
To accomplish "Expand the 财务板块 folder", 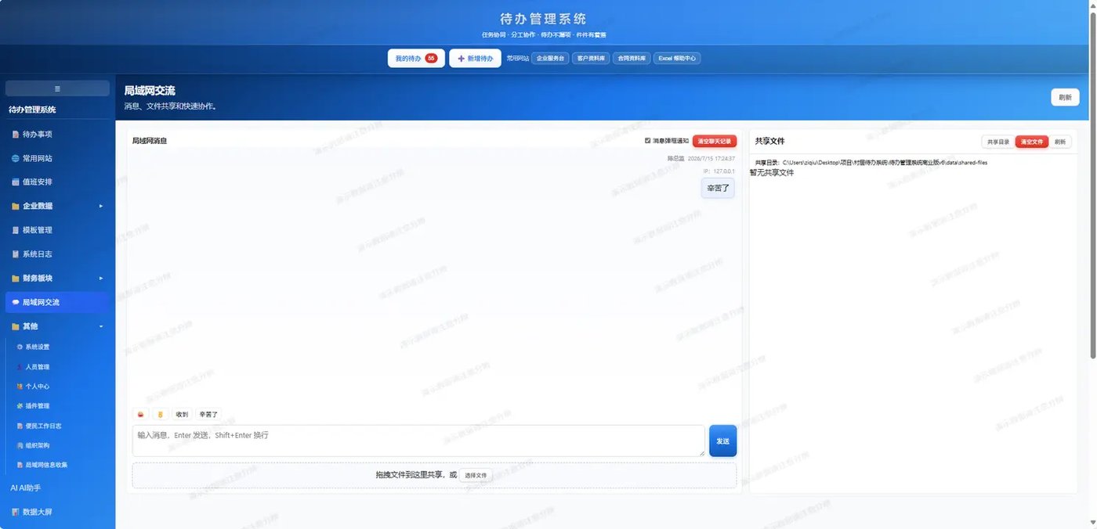I will click(57, 278).
